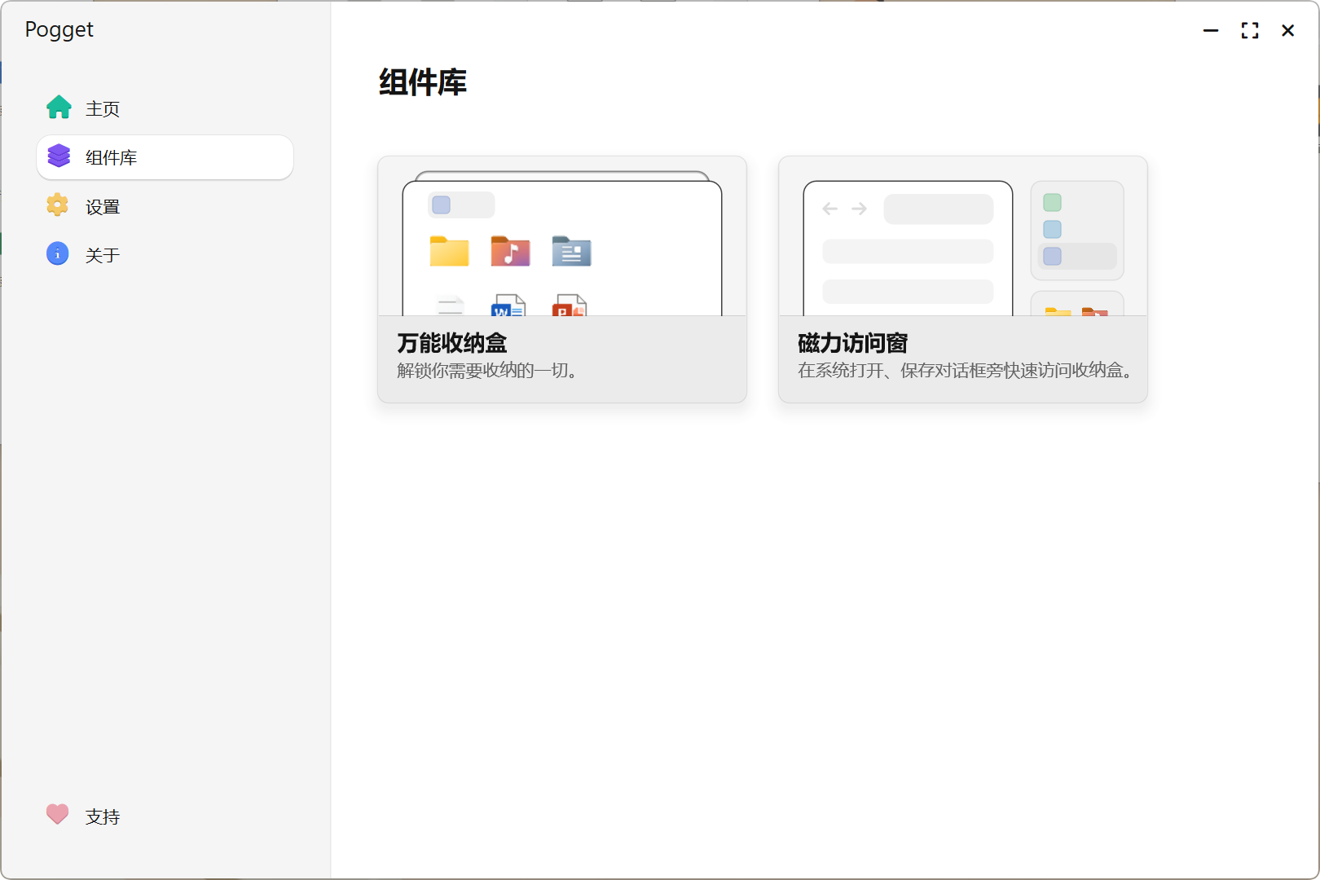This screenshot has width=1320, height=880.
Task: Click the fullscreen expand icon in the titlebar
Action: point(1249,30)
